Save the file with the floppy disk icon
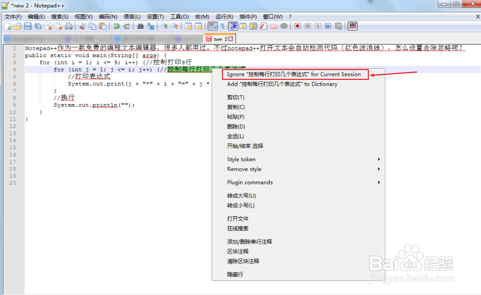This screenshot has width=481, height=295. 28,26
